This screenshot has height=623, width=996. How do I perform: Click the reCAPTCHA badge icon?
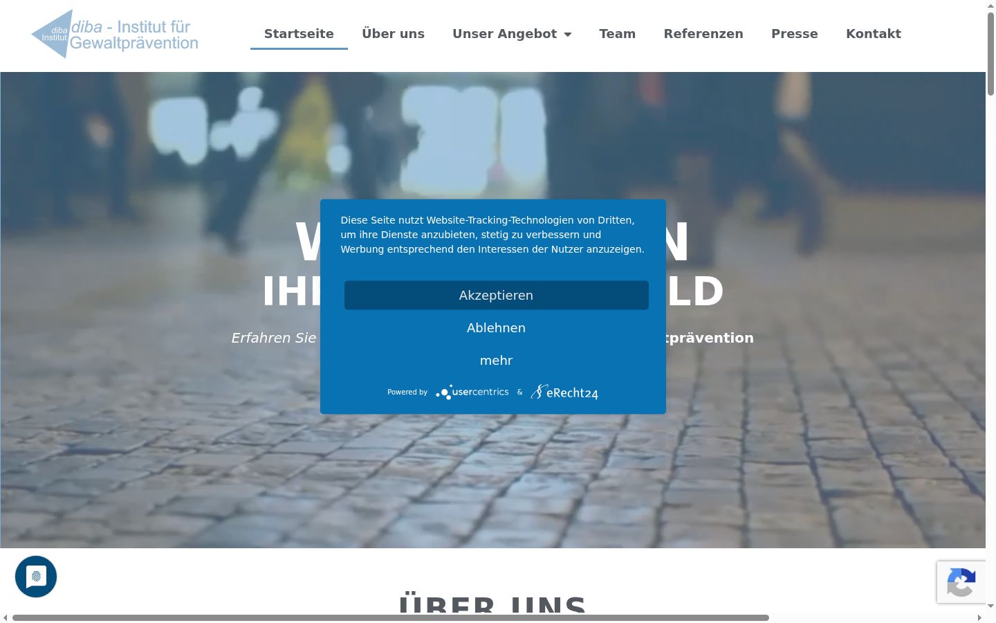pyautogui.click(x=961, y=582)
